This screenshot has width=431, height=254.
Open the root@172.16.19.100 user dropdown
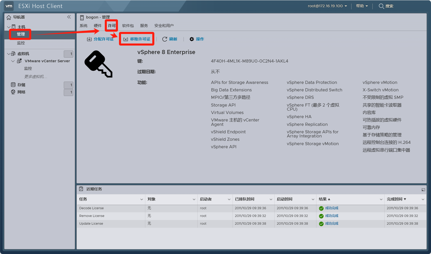pos(327,6)
